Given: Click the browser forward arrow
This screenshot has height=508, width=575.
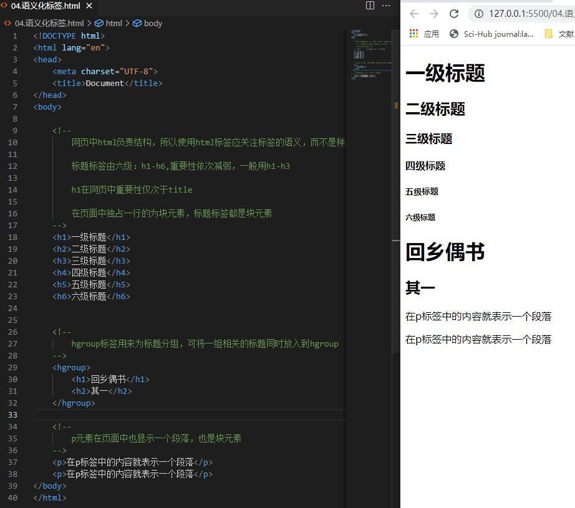Looking at the screenshot, I should 434,14.
